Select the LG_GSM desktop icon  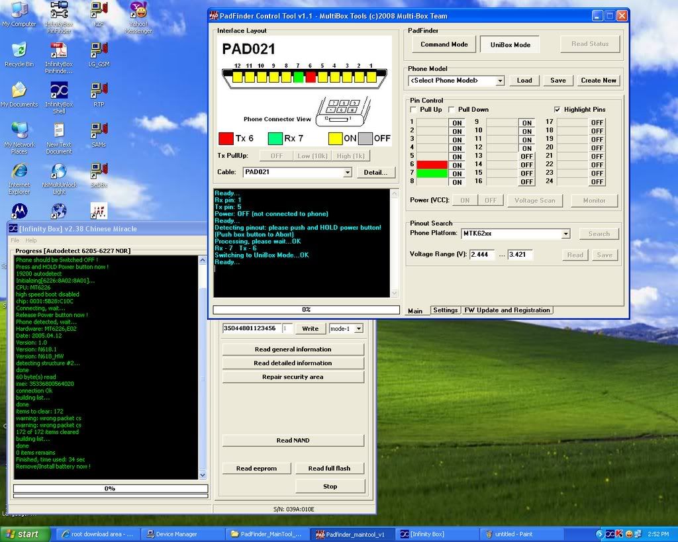[x=99, y=55]
